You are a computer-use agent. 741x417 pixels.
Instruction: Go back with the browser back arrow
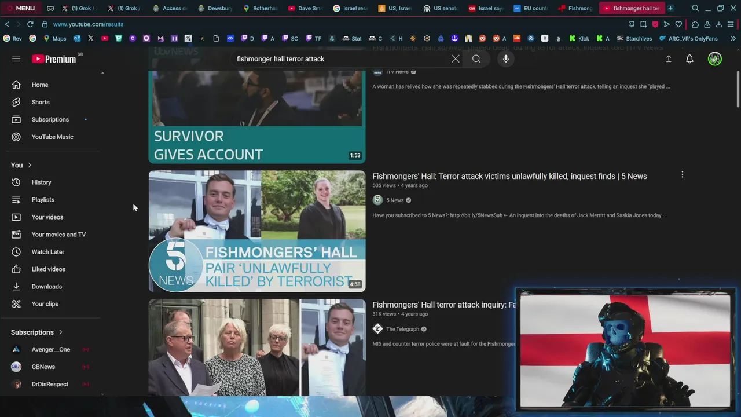7,24
